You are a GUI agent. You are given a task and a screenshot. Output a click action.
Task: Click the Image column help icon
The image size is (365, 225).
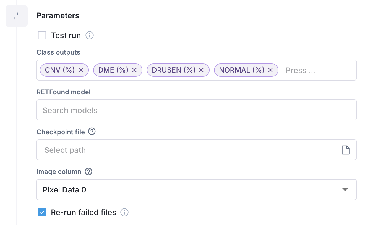(x=88, y=172)
